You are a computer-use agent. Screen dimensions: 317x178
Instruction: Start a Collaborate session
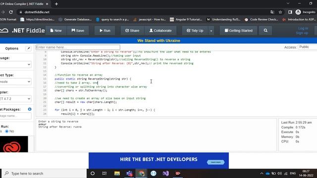click(x=160, y=31)
